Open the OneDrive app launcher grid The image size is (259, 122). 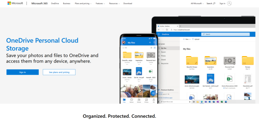click(x=159, y=34)
